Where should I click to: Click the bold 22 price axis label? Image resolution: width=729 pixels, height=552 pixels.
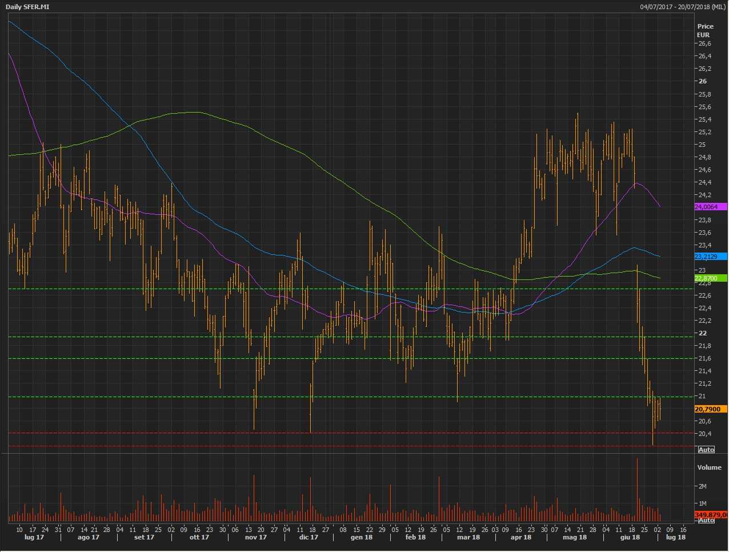[702, 333]
